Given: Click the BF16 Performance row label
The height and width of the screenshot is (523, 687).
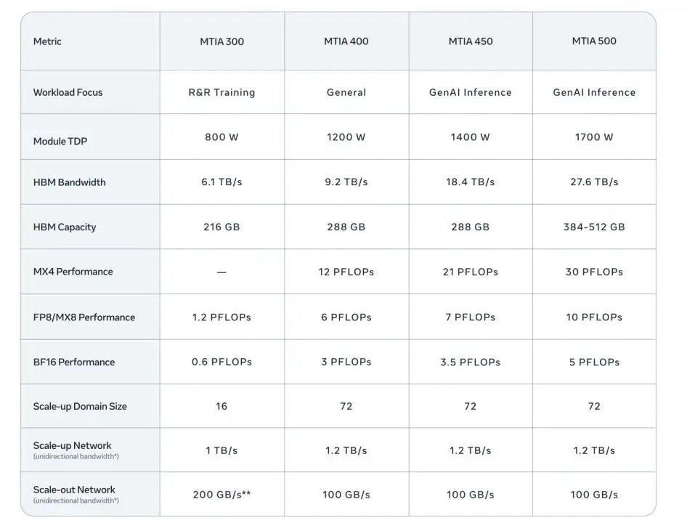Looking at the screenshot, I should coord(74,362).
